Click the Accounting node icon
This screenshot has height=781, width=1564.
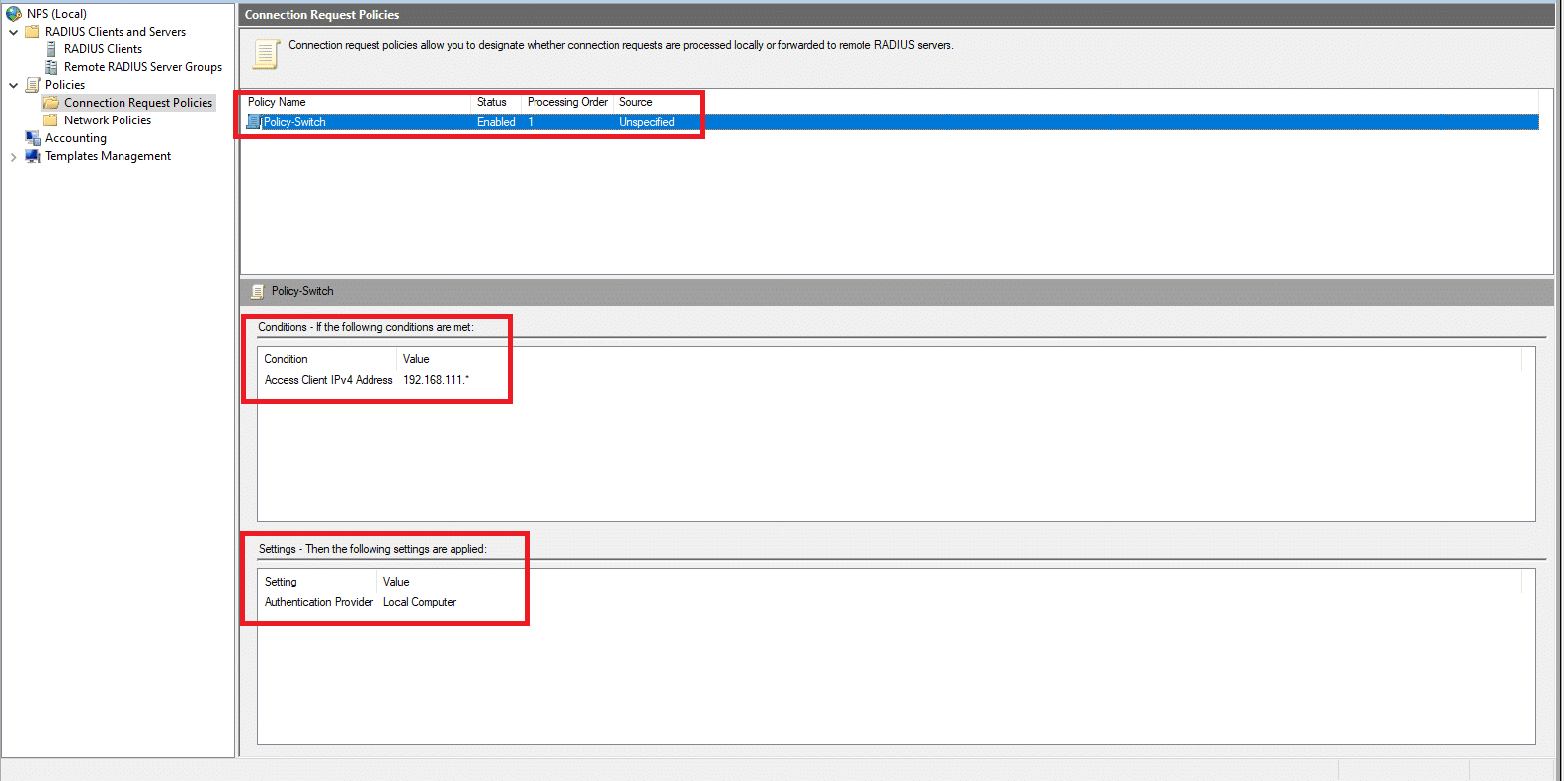click(x=33, y=138)
